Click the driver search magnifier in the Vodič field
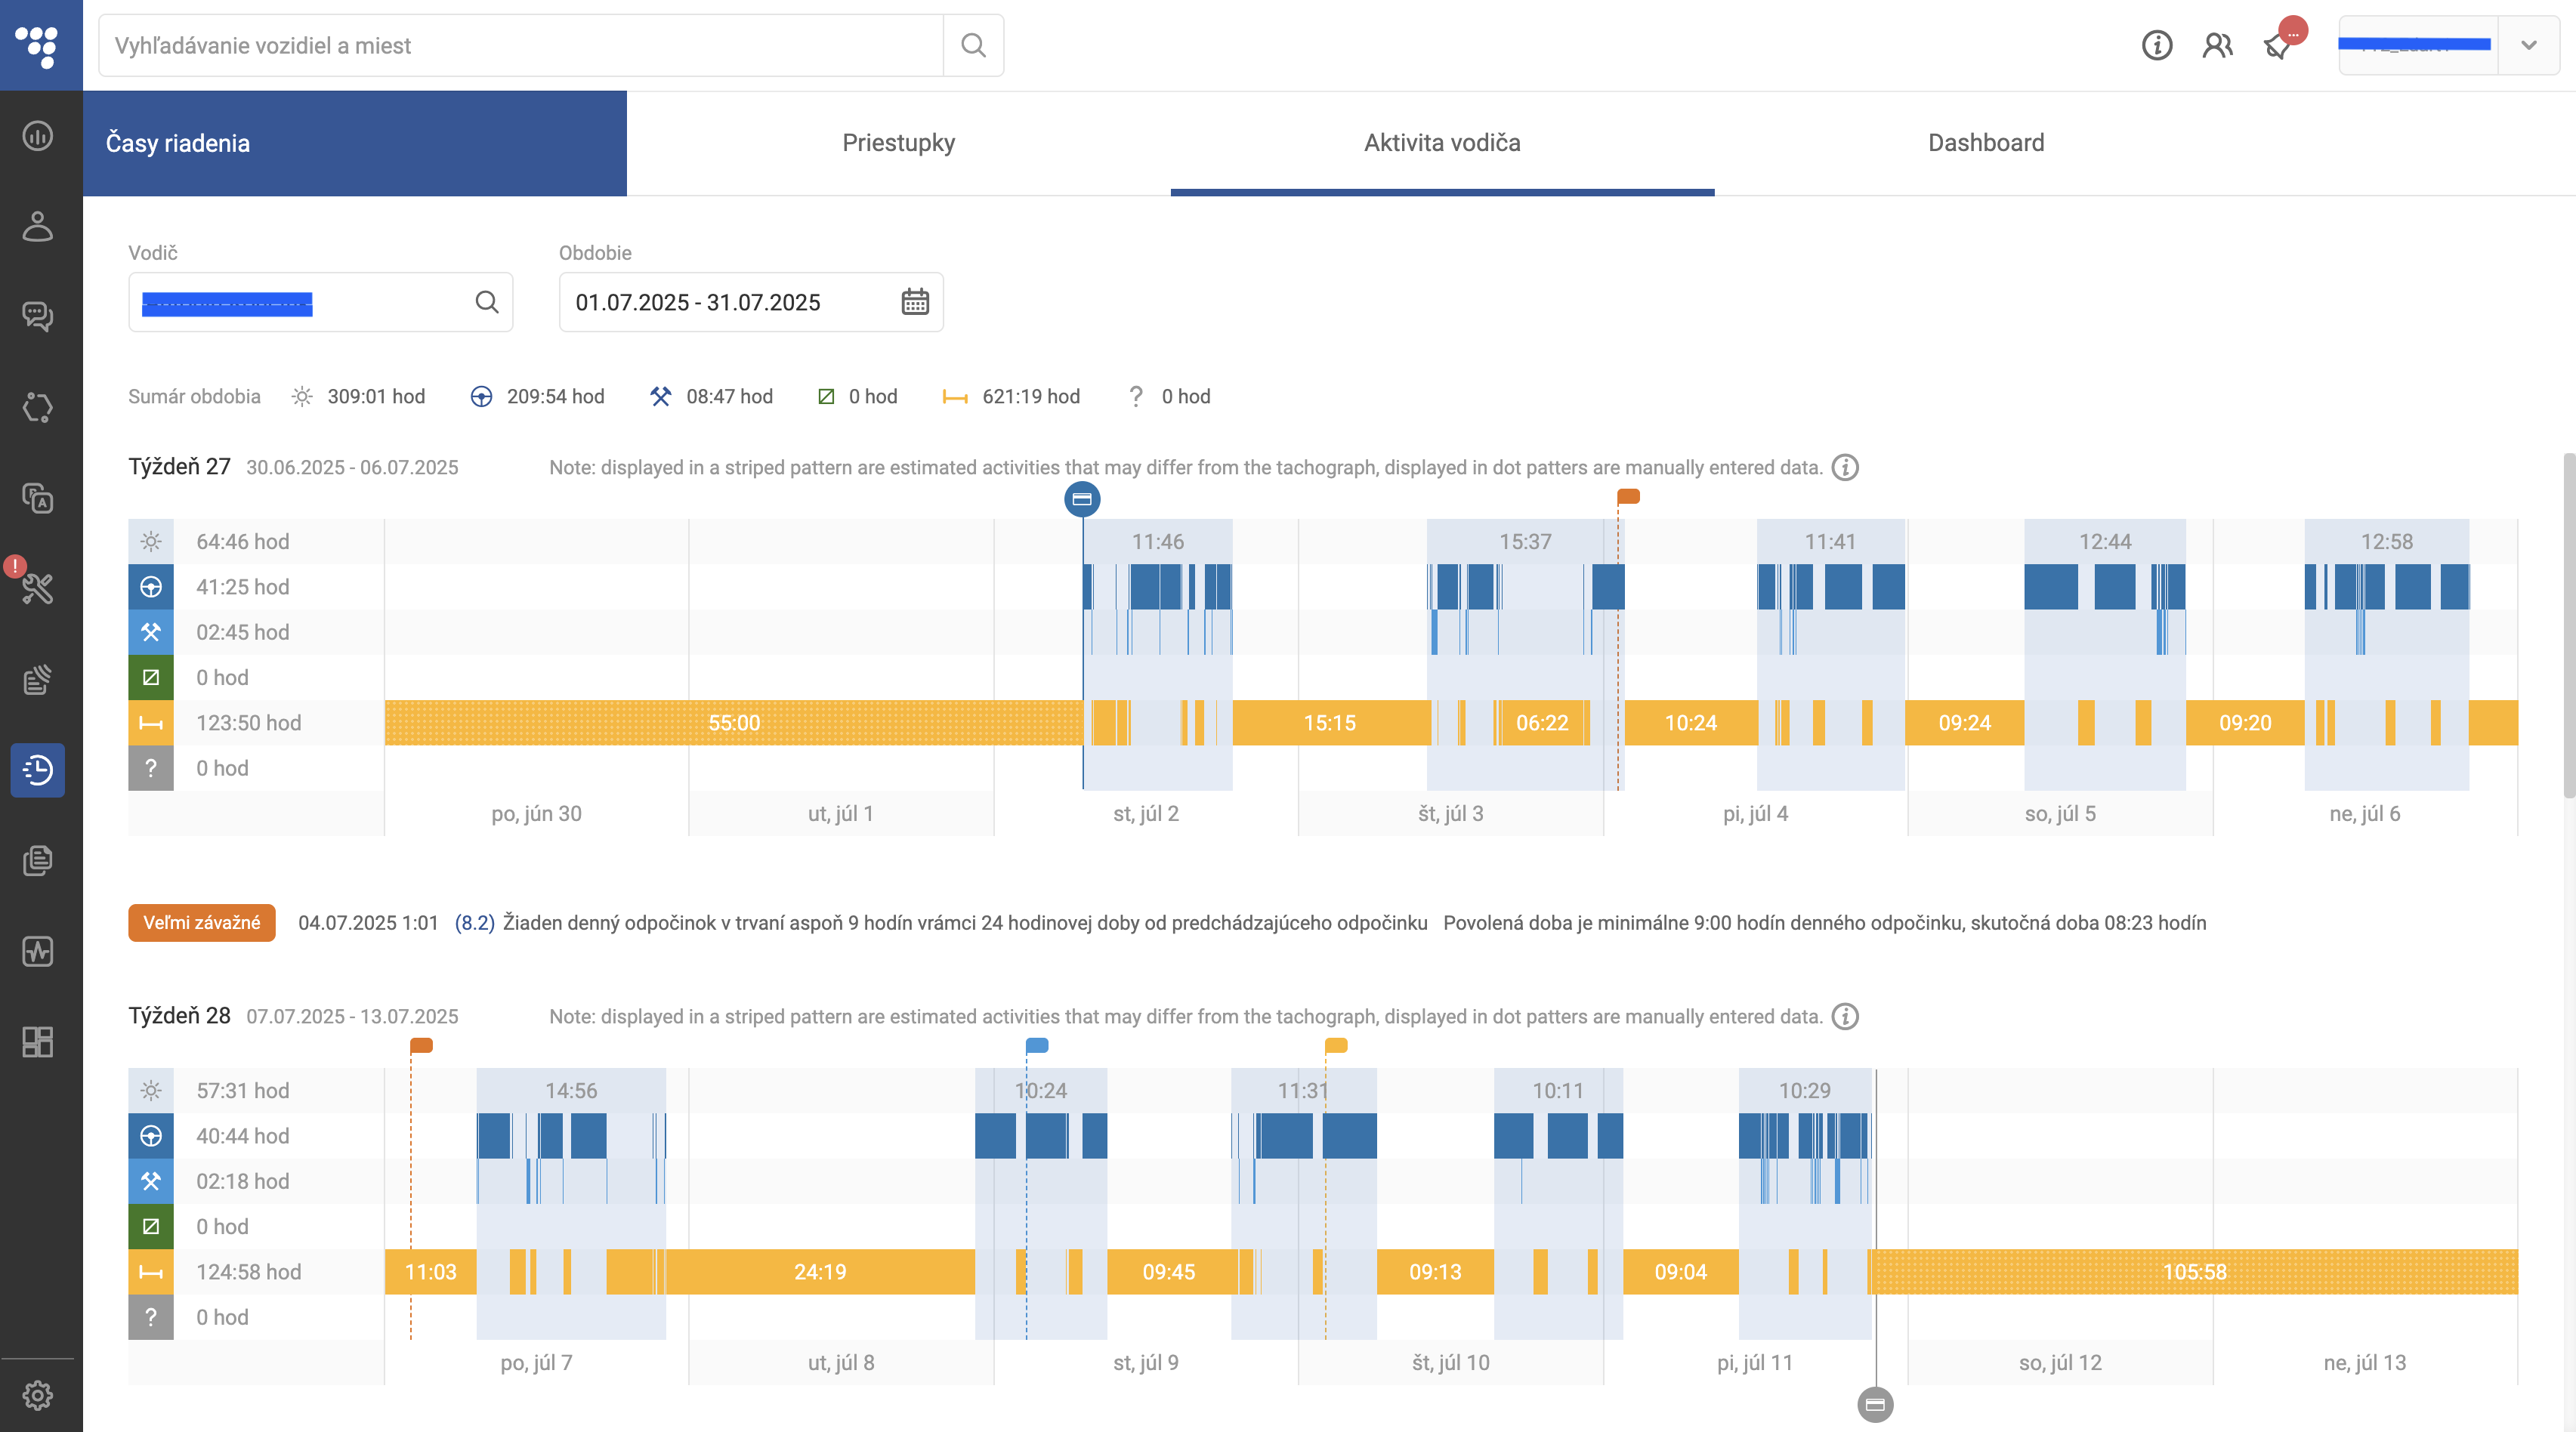Viewport: 2576px width, 1432px height. 487,302
